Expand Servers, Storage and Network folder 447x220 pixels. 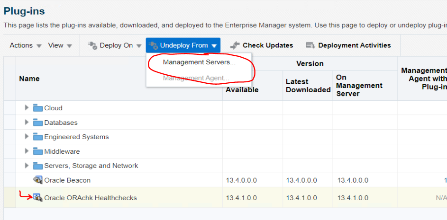(x=27, y=165)
